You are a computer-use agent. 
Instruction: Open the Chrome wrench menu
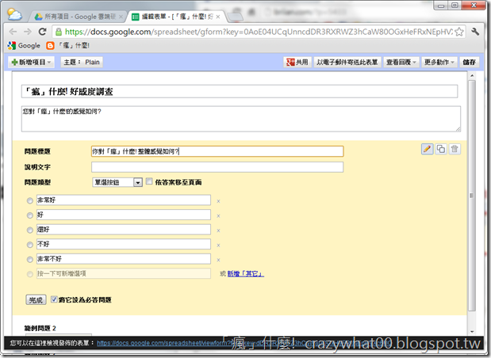tap(475, 32)
